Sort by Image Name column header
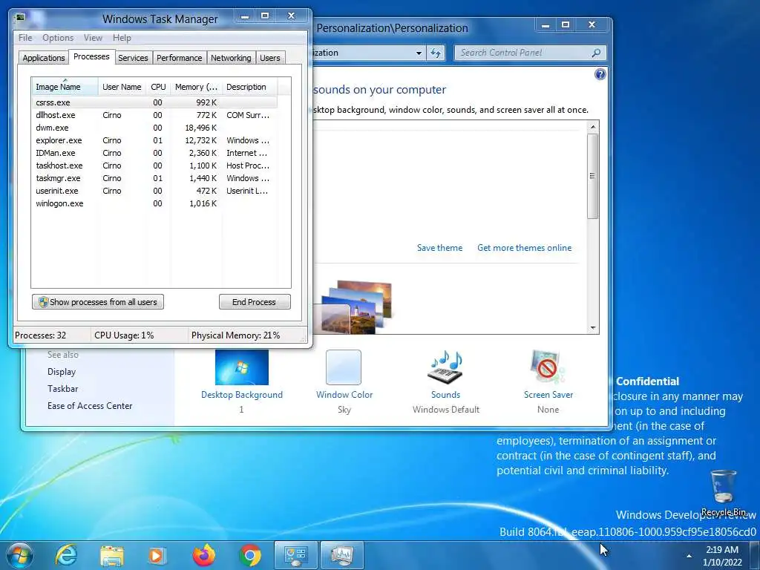Image resolution: width=760 pixels, height=570 pixels. click(65, 86)
